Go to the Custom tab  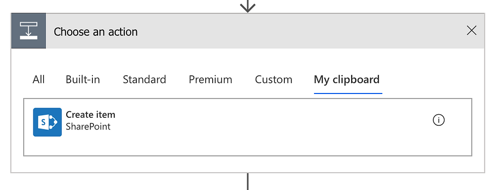[273, 79]
